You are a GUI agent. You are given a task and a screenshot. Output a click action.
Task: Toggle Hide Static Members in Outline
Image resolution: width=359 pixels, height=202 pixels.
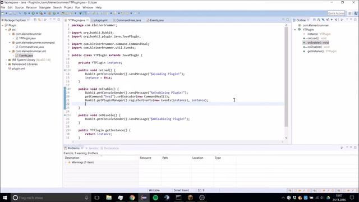pos(327,20)
